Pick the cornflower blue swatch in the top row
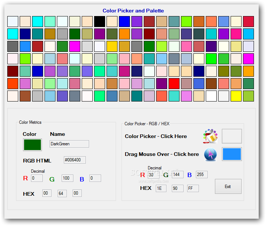The height and width of the screenshot is (226, 266). (224, 22)
